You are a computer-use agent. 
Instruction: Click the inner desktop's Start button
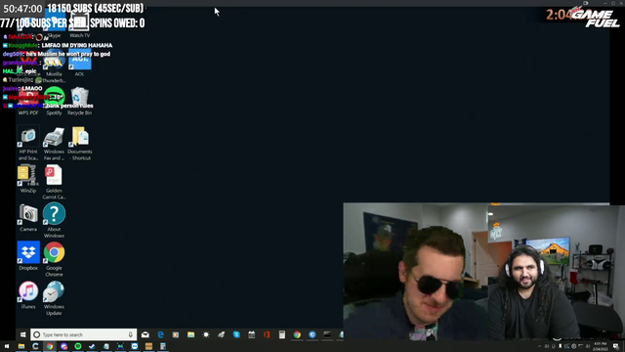22,334
